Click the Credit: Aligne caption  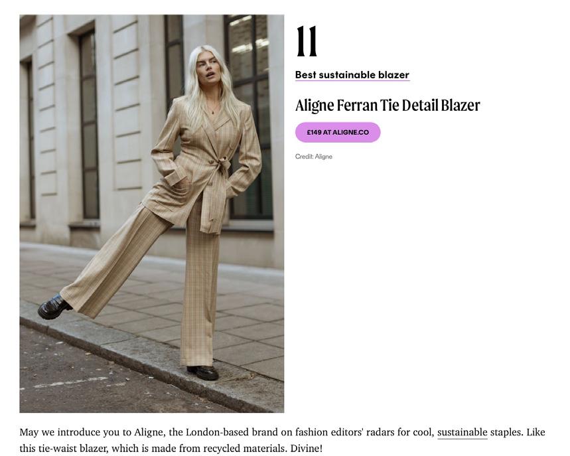click(314, 157)
